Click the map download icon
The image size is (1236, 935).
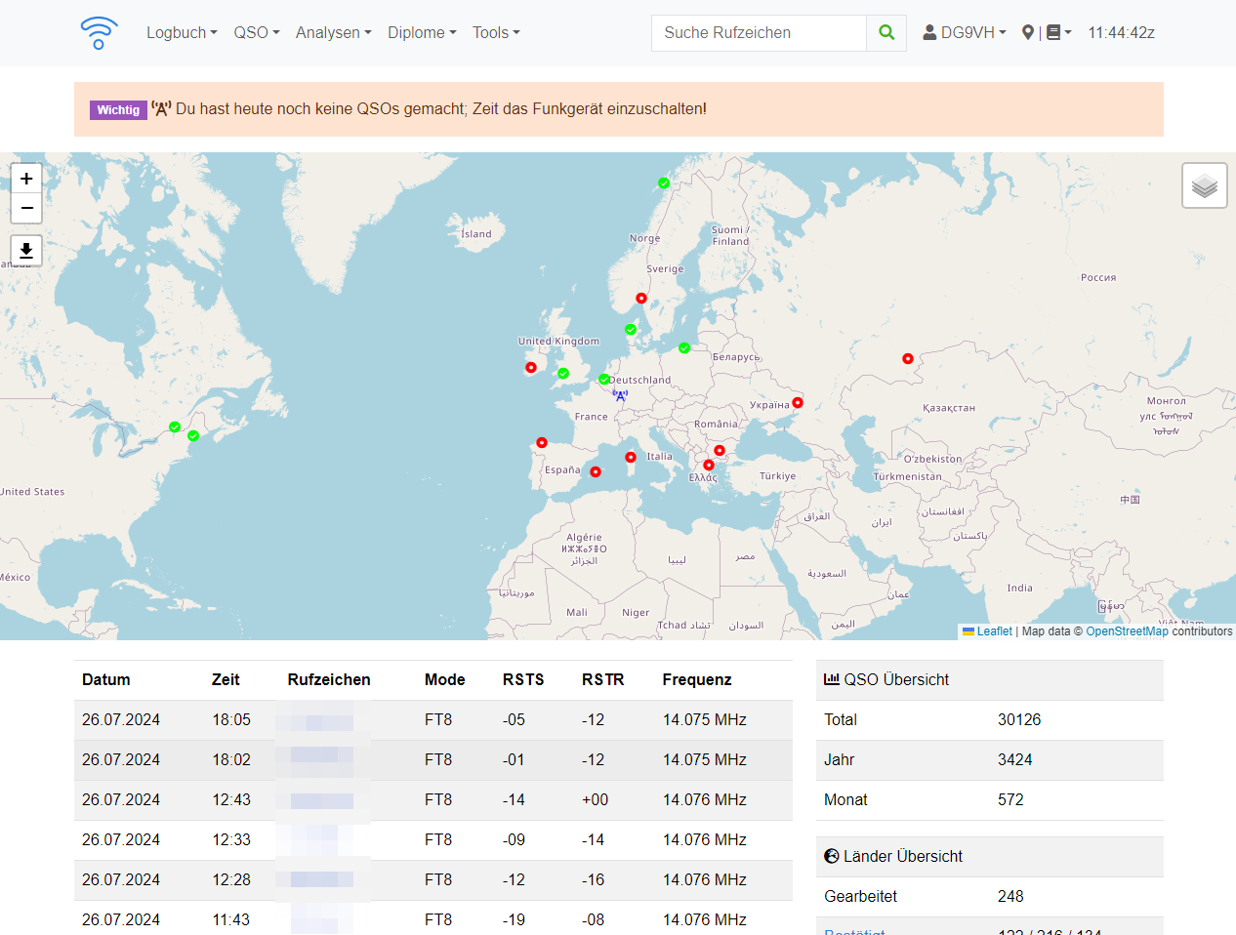click(x=26, y=251)
